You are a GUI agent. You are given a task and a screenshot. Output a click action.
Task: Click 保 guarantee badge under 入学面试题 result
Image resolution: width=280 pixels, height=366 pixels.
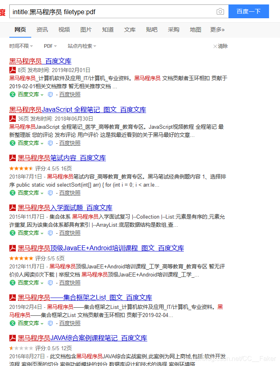tap(50, 233)
